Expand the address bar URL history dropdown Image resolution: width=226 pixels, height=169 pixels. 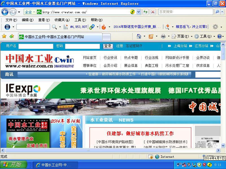(138, 12)
